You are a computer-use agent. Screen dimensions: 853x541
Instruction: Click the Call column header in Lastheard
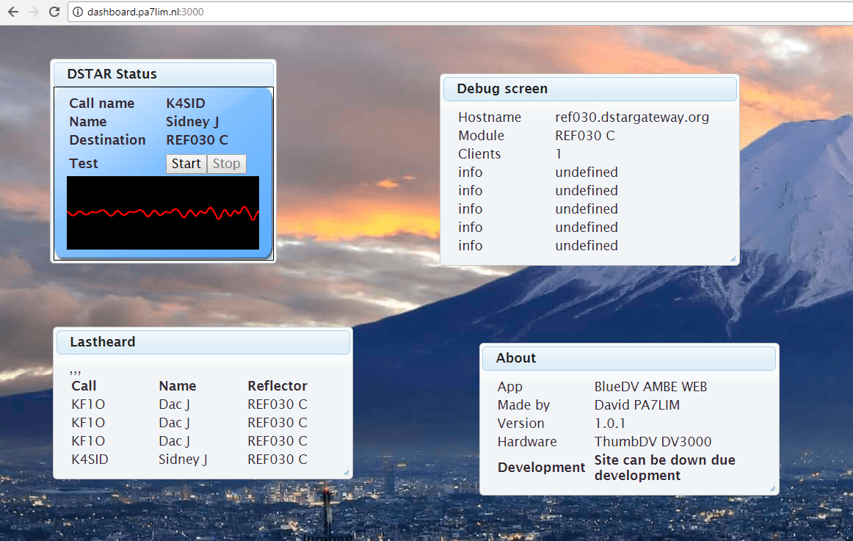(84, 386)
